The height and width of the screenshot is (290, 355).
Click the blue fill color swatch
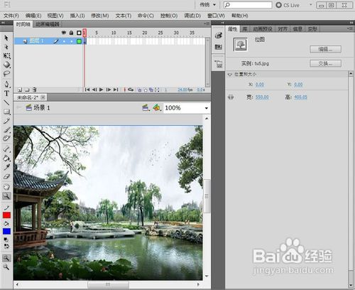[6, 231]
